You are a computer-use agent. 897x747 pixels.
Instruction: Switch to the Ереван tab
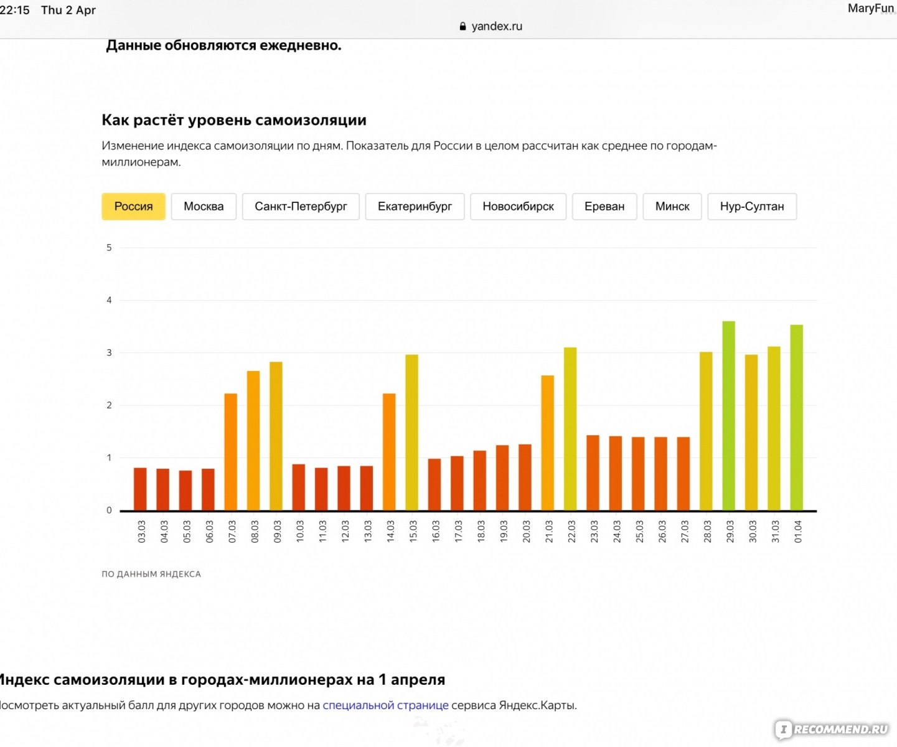pyautogui.click(x=604, y=207)
